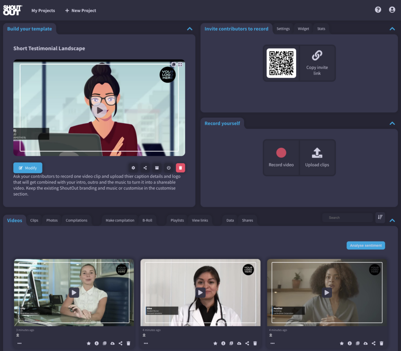Click the video Search input field

pyautogui.click(x=347, y=218)
